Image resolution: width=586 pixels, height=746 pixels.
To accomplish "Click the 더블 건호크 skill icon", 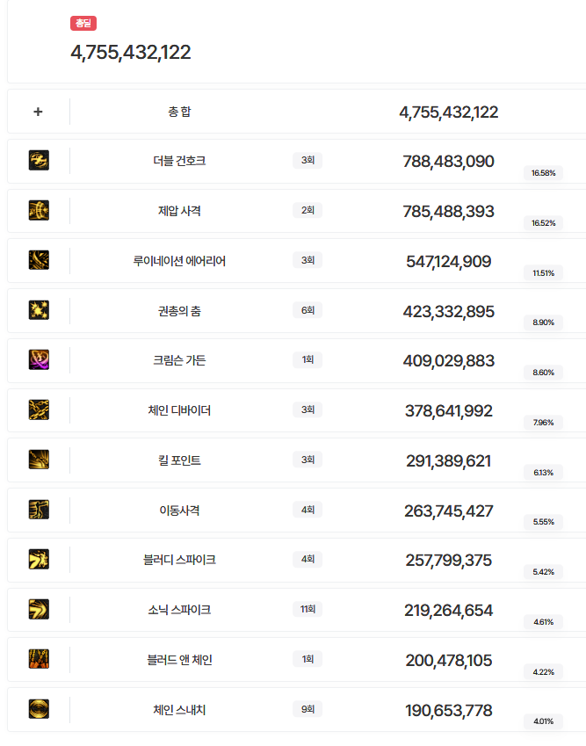I will point(39,161).
